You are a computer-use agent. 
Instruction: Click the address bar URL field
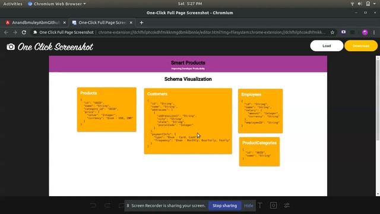pyautogui.click(x=211, y=32)
